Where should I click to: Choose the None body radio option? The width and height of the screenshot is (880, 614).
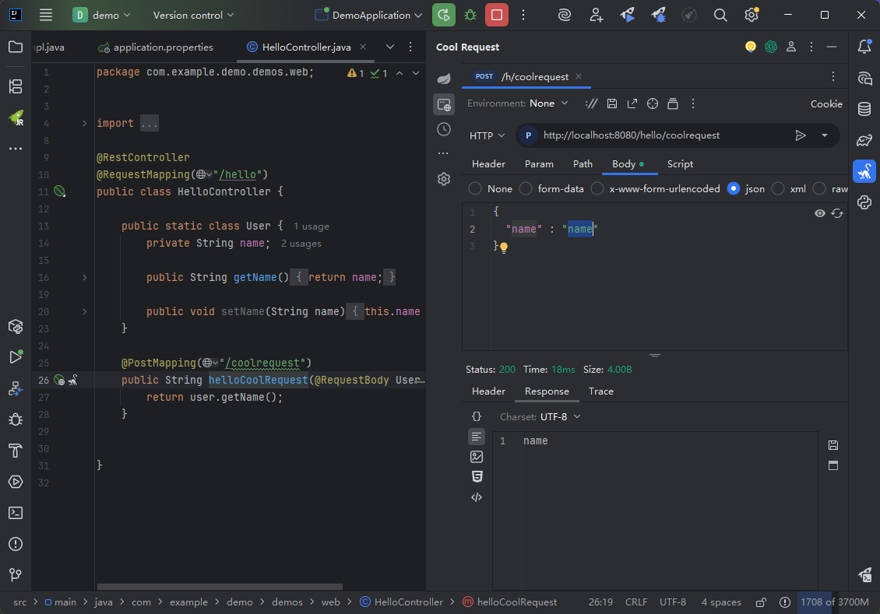474,188
